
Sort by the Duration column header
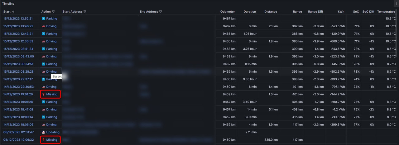(250, 12)
